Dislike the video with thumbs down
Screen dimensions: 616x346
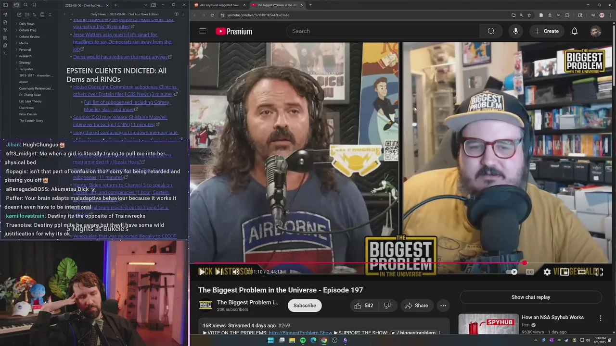[387, 306]
